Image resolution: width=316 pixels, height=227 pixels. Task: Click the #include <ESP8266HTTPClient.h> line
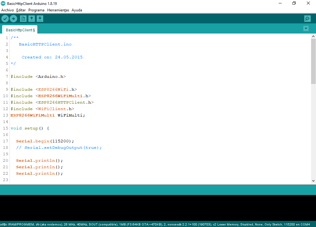[52, 102]
